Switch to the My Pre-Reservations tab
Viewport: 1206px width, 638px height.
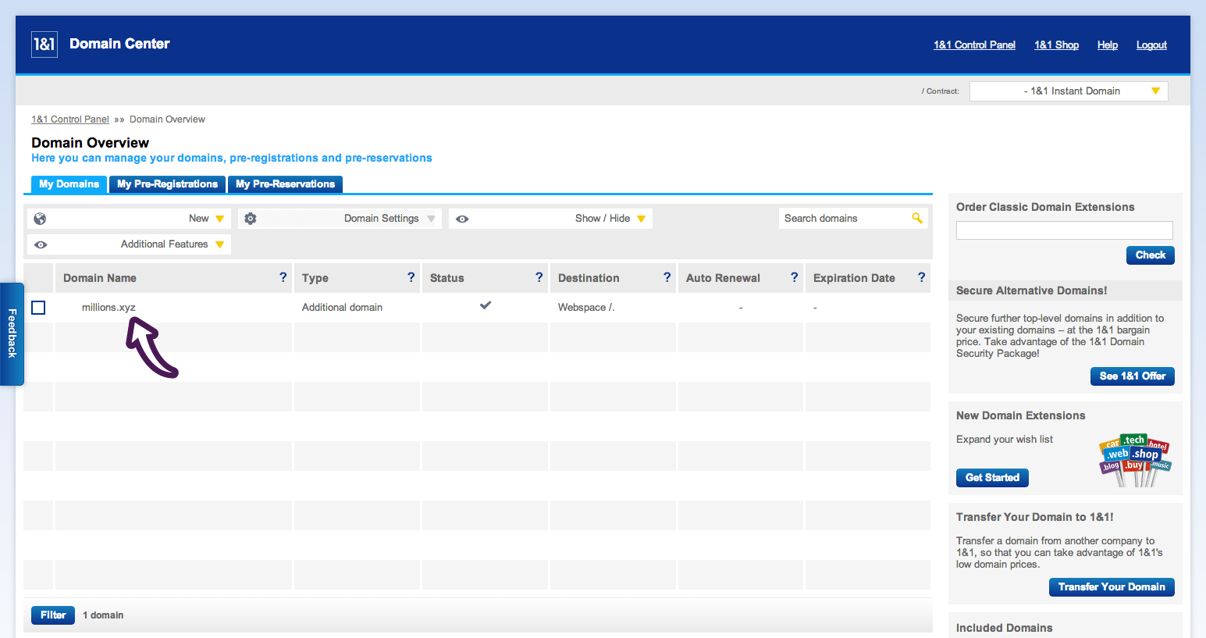(285, 184)
